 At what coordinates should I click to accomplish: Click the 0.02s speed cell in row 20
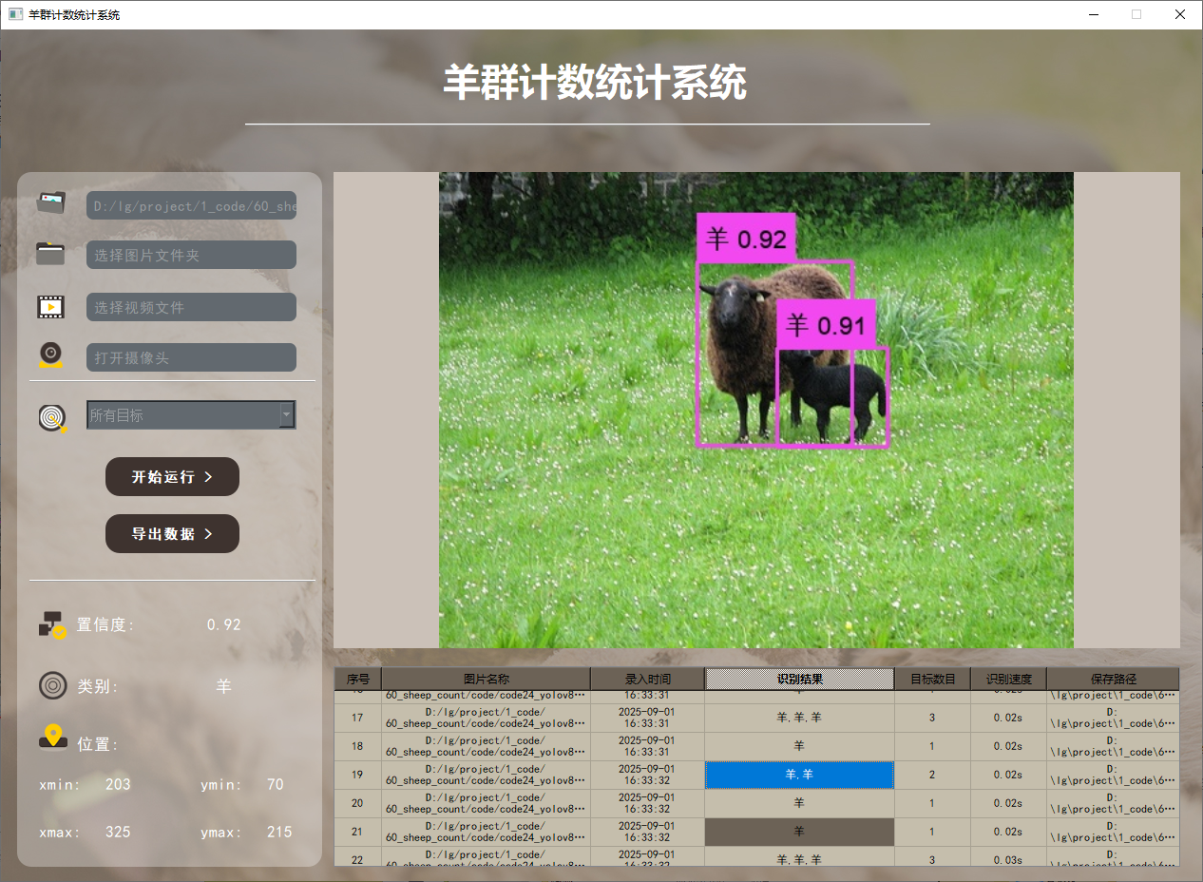tap(1009, 803)
